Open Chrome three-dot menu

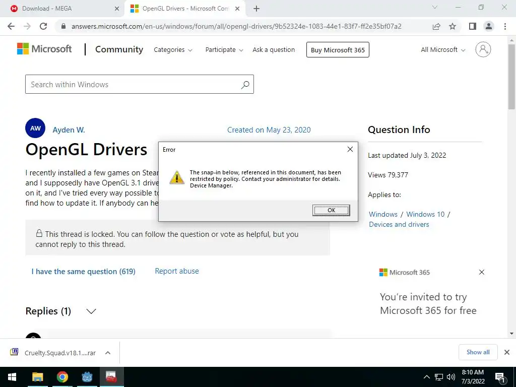coord(505,26)
